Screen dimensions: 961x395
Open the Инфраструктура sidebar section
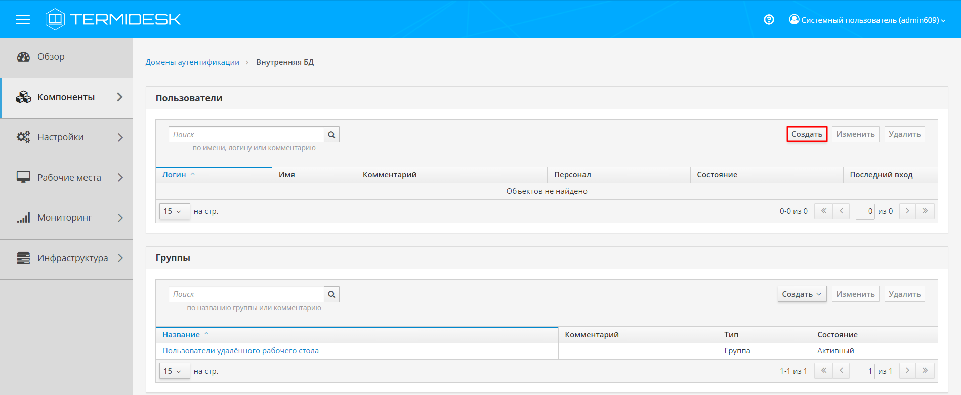click(x=67, y=258)
